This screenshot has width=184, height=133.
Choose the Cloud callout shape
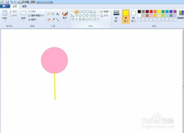tap(95, 19)
